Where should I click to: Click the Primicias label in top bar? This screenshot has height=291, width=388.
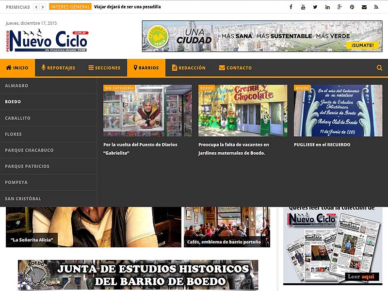[x=18, y=7]
